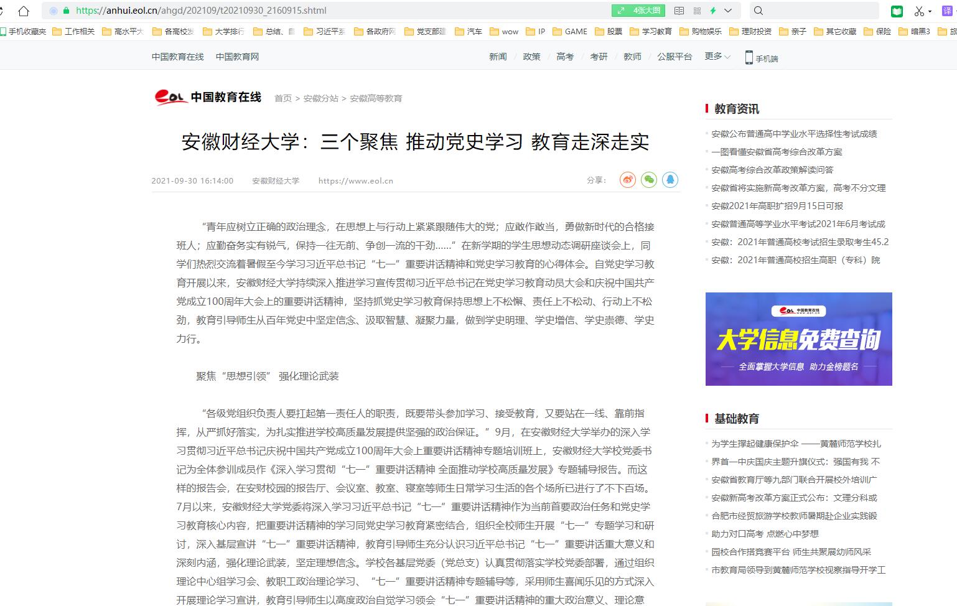Click the 大学信息免费查询 banner
The image size is (957, 606).
[x=798, y=339]
